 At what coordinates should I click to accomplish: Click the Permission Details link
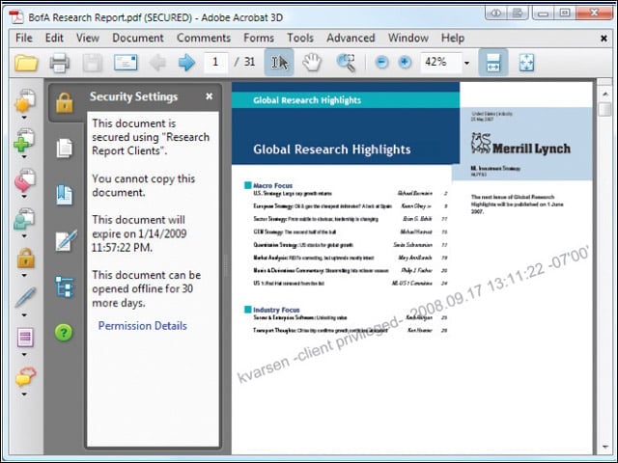[143, 326]
